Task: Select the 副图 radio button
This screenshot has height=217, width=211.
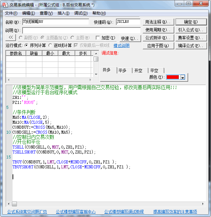Action: pyautogui.click(x=21, y=38)
